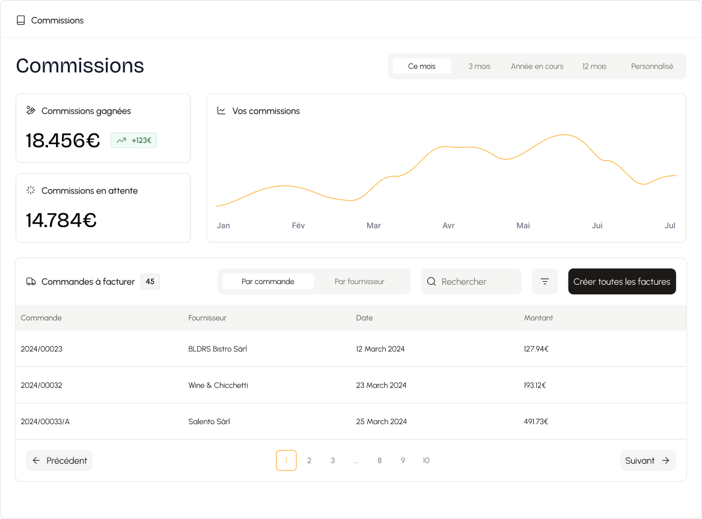Image resolution: width=702 pixels, height=519 pixels.
Task: Click the line chart icon near Vos commissions
Action: [221, 111]
